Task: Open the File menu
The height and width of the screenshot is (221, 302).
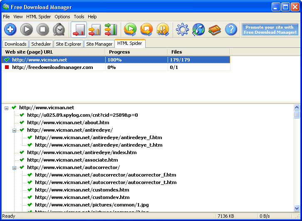Action: point(6,17)
